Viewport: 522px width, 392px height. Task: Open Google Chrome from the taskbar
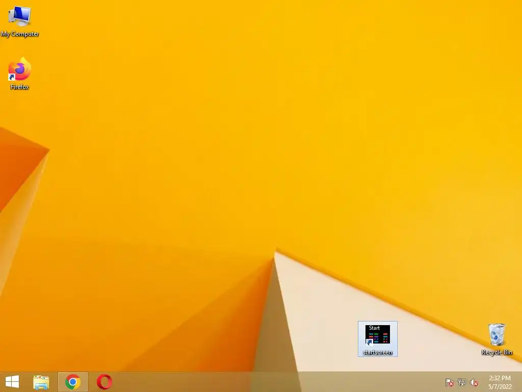click(x=73, y=382)
